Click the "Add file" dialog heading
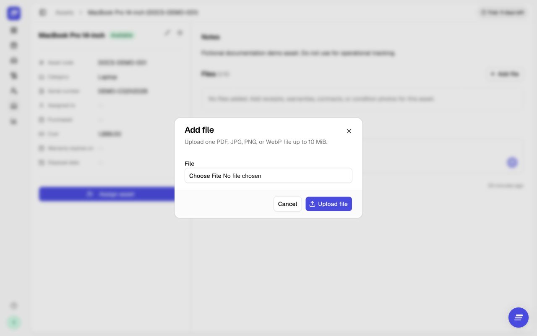This screenshot has height=336, width=537. pos(199,130)
